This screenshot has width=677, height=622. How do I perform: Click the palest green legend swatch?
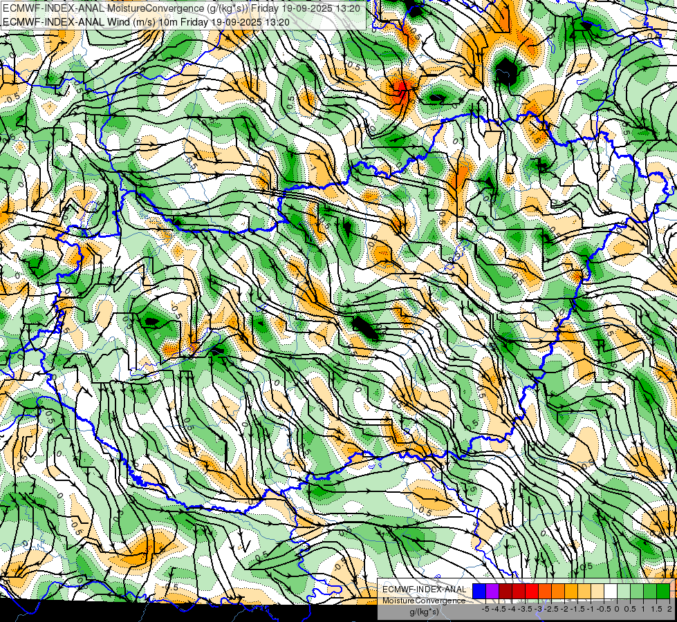[x=624, y=591]
